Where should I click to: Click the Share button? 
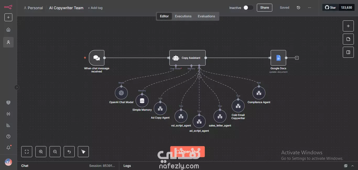264,8
